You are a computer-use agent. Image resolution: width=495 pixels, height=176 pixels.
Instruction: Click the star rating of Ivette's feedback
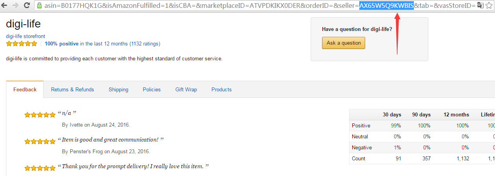point(40,115)
